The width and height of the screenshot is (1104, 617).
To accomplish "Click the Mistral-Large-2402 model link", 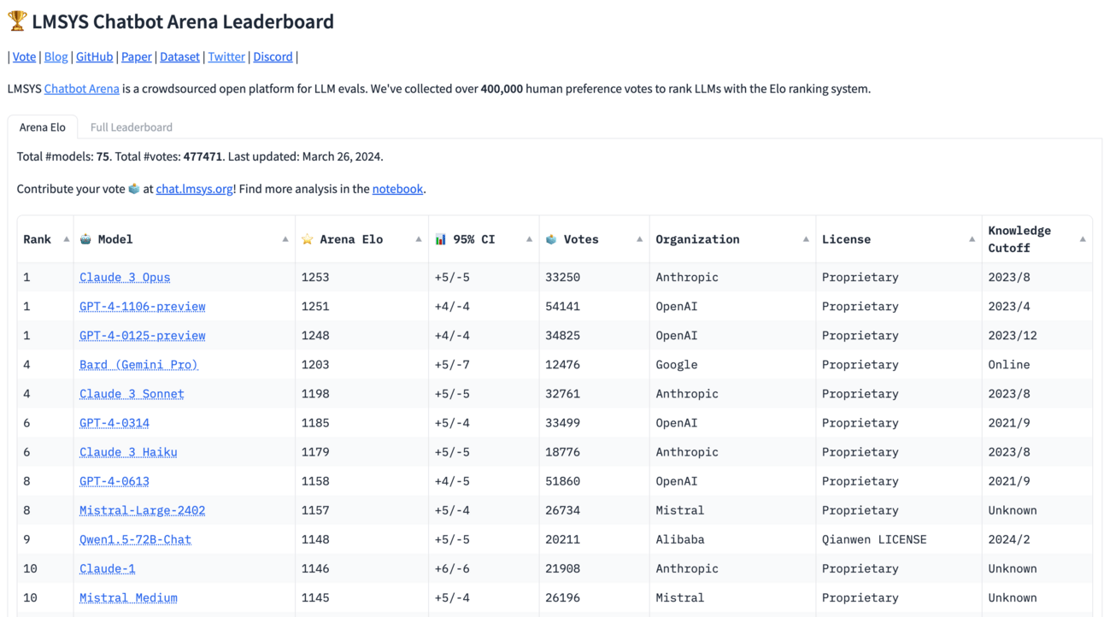I will pos(142,510).
